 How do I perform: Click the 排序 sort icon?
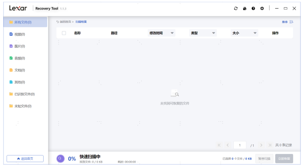click(291, 22)
